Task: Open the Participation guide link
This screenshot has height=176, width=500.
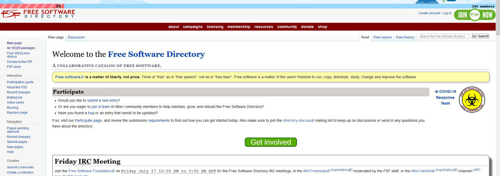Action: pyautogui.click(x=20, y=82)
